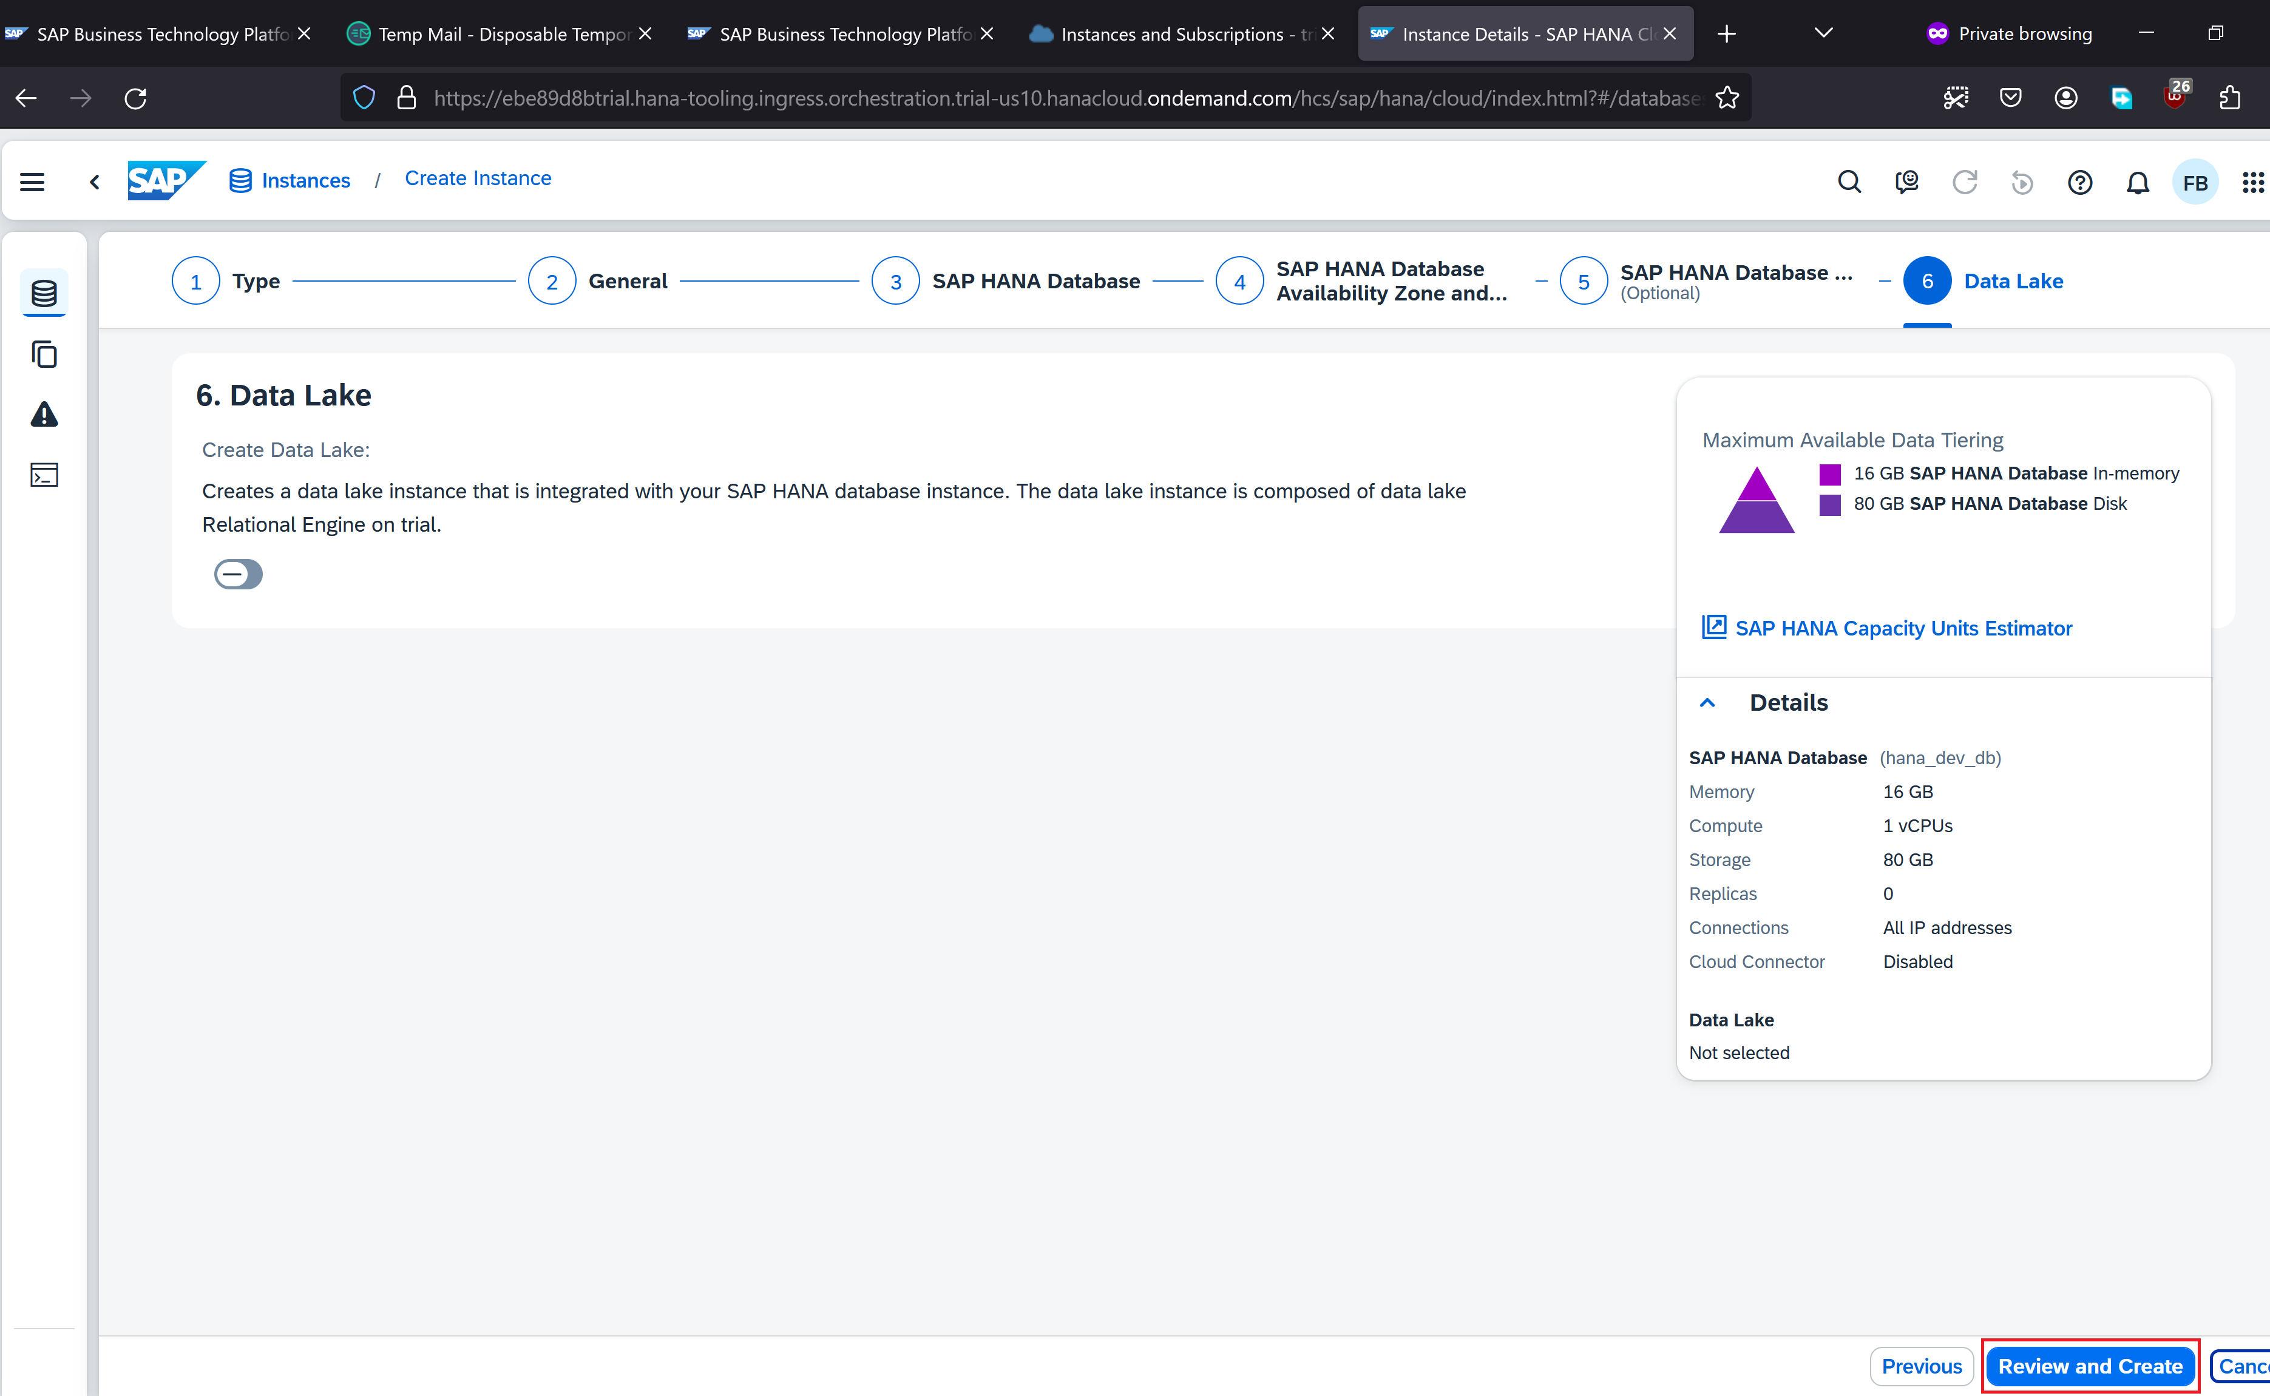This screenshot has width=2270, height=1396.
Task: Open the product switcher grid icon
Action: tap(2252, 183)
